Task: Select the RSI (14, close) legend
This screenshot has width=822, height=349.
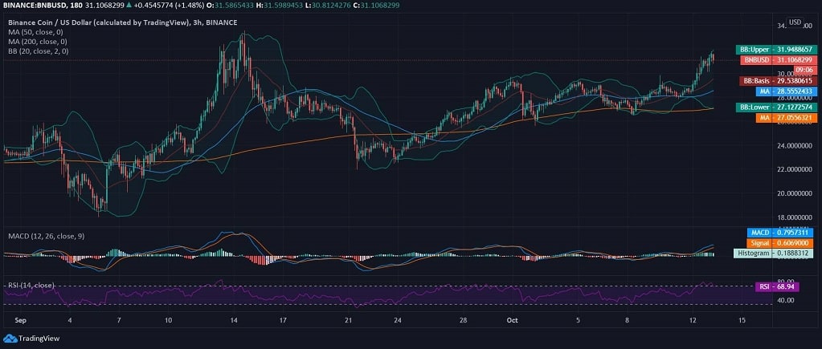Action: point(31,285)
